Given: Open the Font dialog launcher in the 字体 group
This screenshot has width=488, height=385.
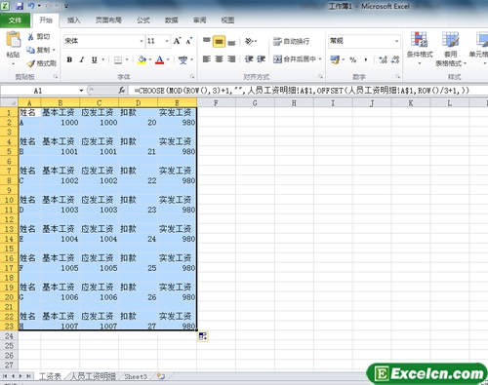Looking at the screenshot, I should [192, 77].
